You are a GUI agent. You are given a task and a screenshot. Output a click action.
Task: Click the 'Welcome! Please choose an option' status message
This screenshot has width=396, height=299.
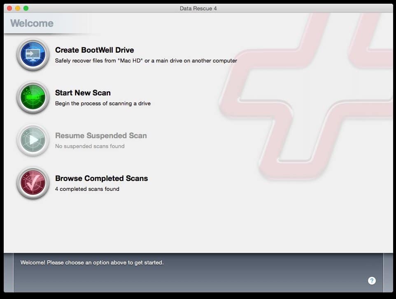(x=92, y=262)
